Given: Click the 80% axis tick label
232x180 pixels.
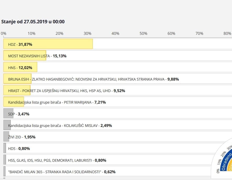Looking at the screenshot, I should click(227, 33).
